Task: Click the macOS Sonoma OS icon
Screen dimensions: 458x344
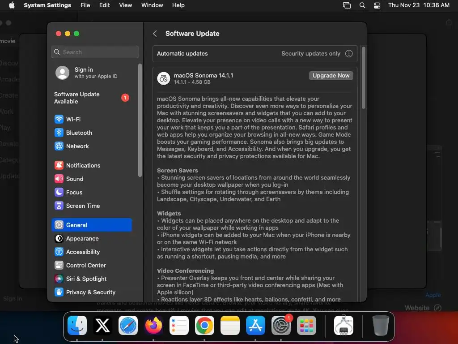Action: 164,78
